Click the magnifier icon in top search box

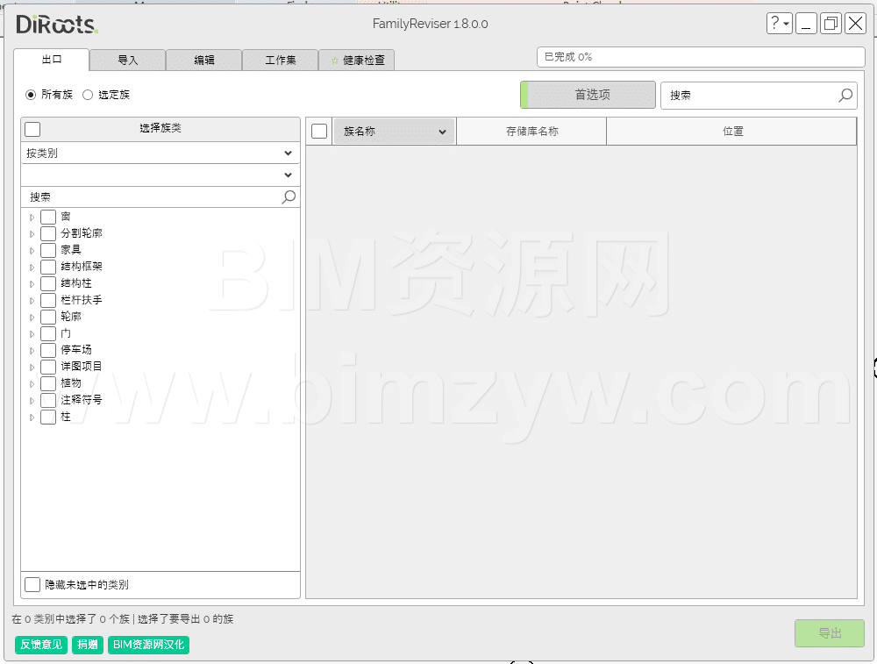(845, 95)
